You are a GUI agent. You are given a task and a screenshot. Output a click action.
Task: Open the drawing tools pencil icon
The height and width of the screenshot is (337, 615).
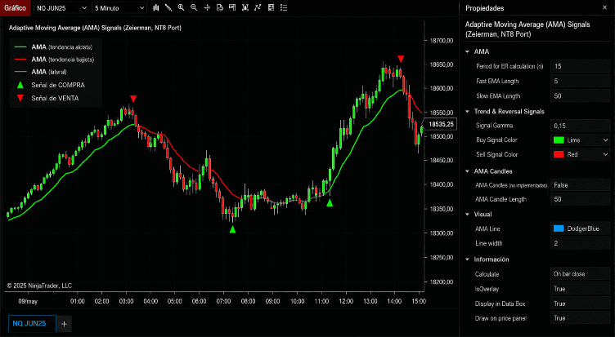click(x=168, y=7)
